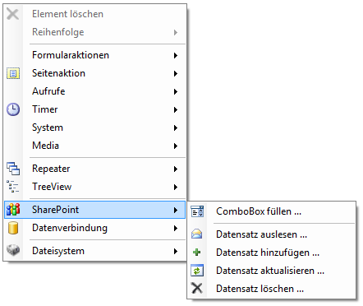Viewport: 363px width, 306px height.
Task: Click the SharePoint people icon
Action: click(13, 210)
